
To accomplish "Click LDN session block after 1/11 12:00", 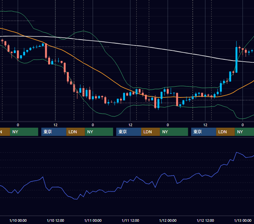I will click(151, 132).
